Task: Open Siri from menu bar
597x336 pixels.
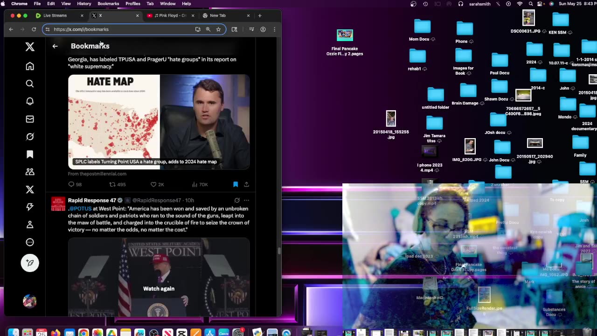Action: (x=551, y=4)
